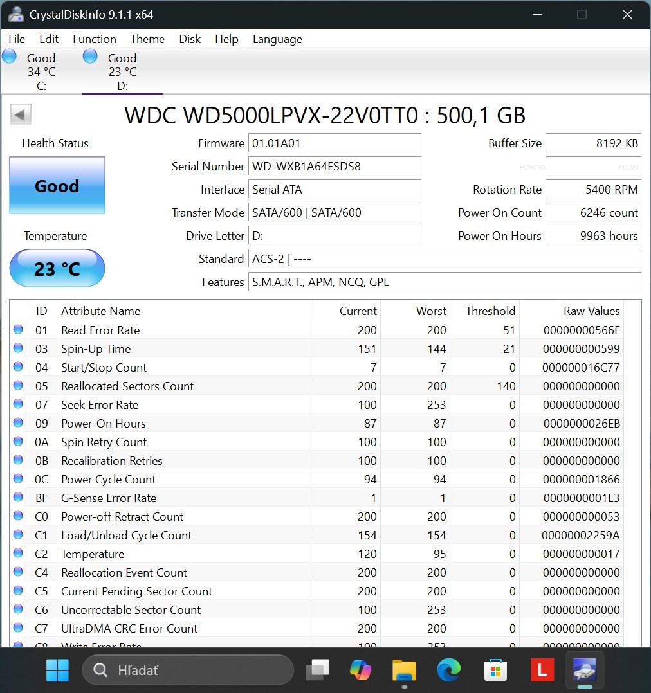Click status dot for Reallocated Sectors Count
651x693 pixels.
click(18, 385)
